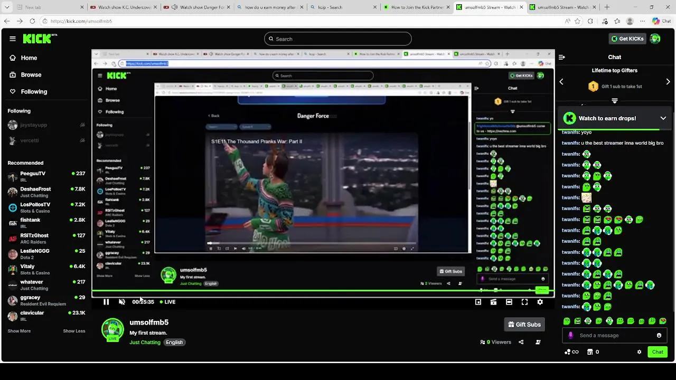Open DeshaeFrost recommended channel
Image resolution: width=676 pixels, height=380 pixels.
tap(46, 192)
